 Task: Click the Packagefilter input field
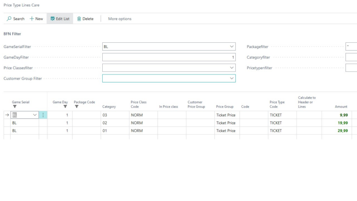(351, 47)
